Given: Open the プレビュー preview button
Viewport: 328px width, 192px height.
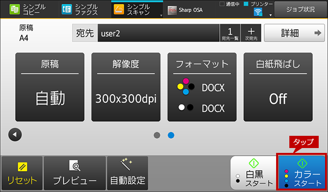Looking at the screenshot, I should click(75, 173).
